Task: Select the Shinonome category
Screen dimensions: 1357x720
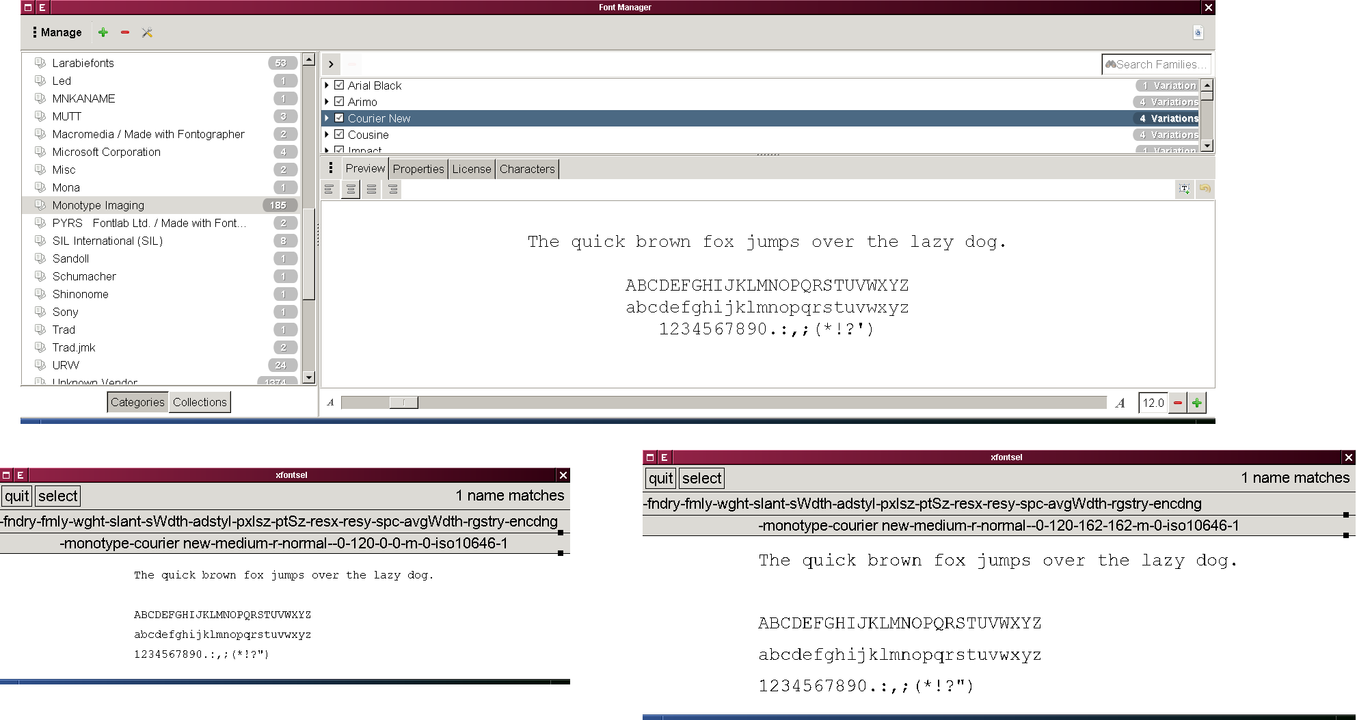Action: 161,294
